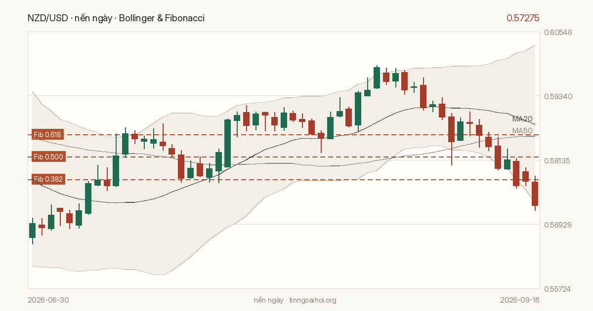The image size is (593, 311).
Task: Click the Fib 0.382 level label
Action: coord(47,179)
